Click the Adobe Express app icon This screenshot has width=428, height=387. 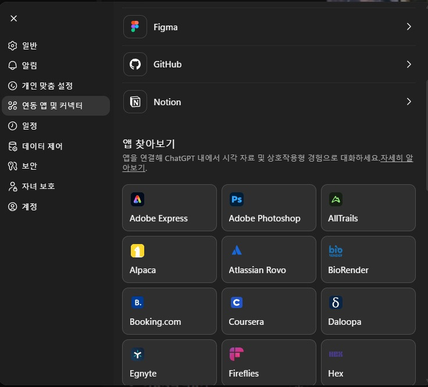pyautogui.click(x=137, y=199)
